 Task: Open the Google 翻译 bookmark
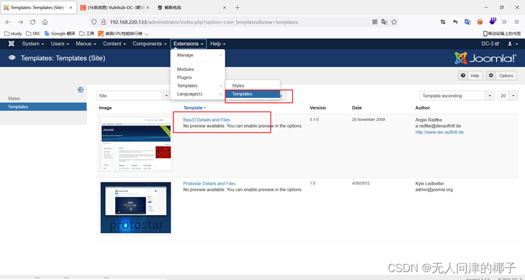pos(60,33)
